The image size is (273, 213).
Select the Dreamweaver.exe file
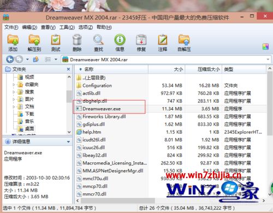102,109
